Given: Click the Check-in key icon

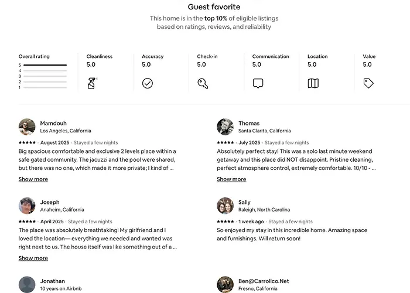Looking at the screenshot, I should pos(203,83).
